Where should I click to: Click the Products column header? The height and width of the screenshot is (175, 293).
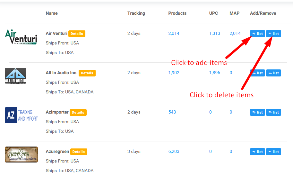coord(177,13)
